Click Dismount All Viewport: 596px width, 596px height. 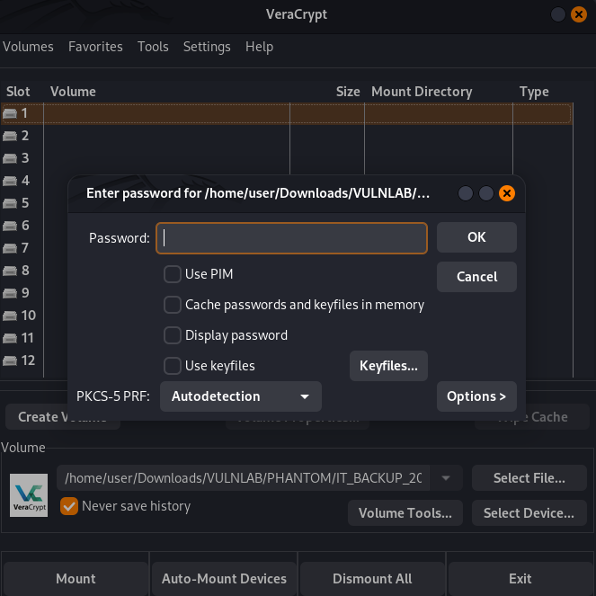tap(372, 579)
